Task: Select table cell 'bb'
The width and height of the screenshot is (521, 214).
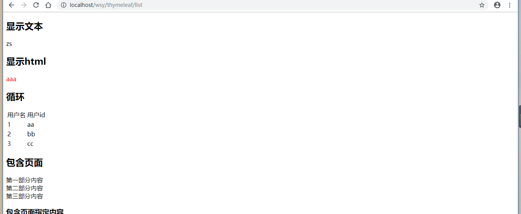Action: click(x=31, y=134)
